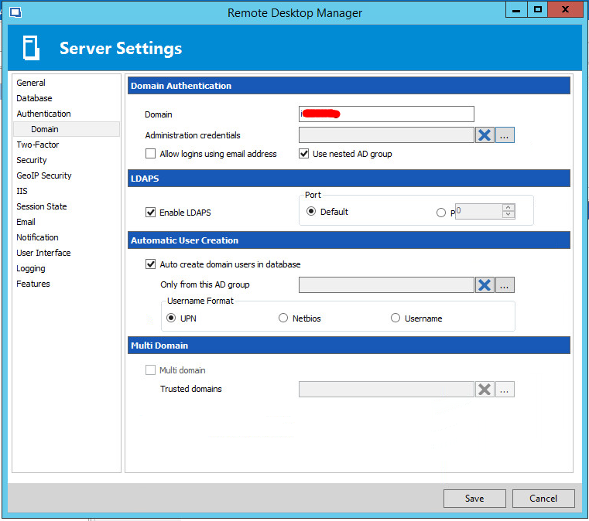The height and width of the screenshot is (521, 589).
Task: Click the Remote Desktop Manager title bar icon
Action: click(15, 12)
